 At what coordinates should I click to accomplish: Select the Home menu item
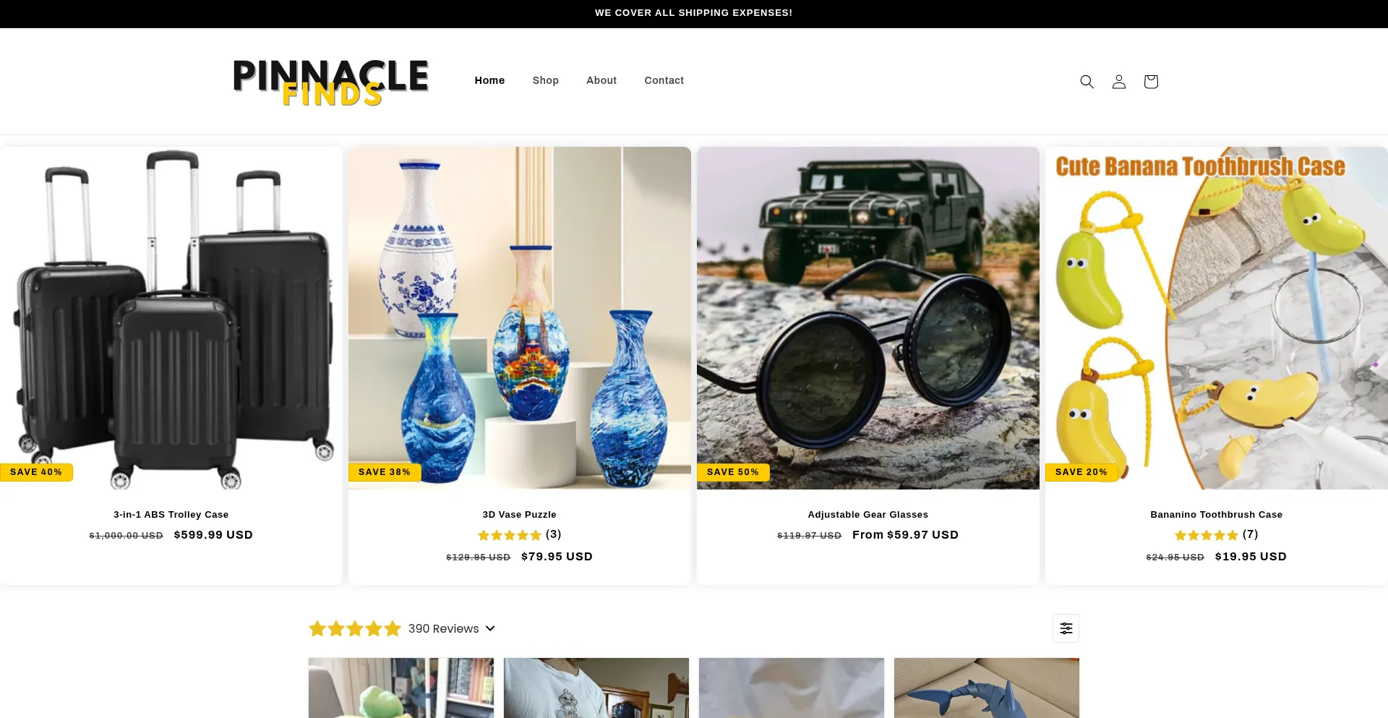coord(489,80)
